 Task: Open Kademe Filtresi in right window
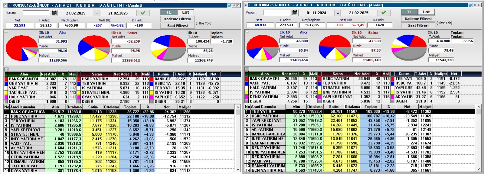418,18
